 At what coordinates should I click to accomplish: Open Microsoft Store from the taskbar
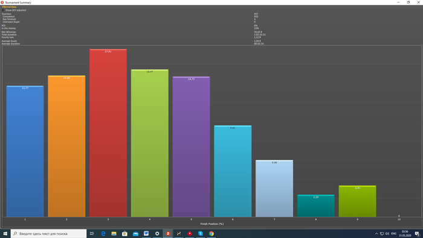pyautogui.click(x=124, y=233)
